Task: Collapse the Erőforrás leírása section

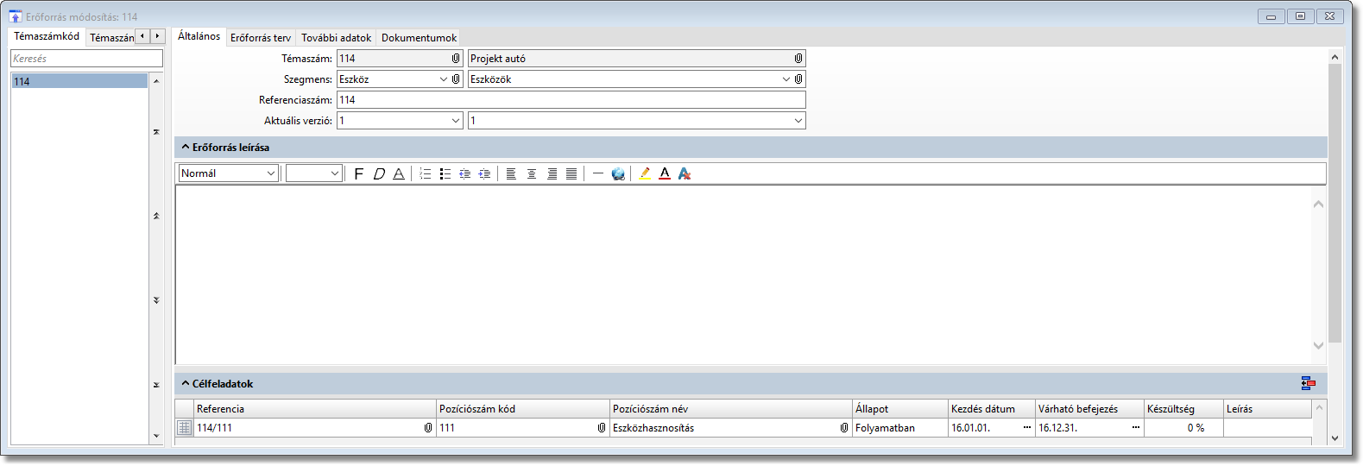Action: tap(186, 148)
